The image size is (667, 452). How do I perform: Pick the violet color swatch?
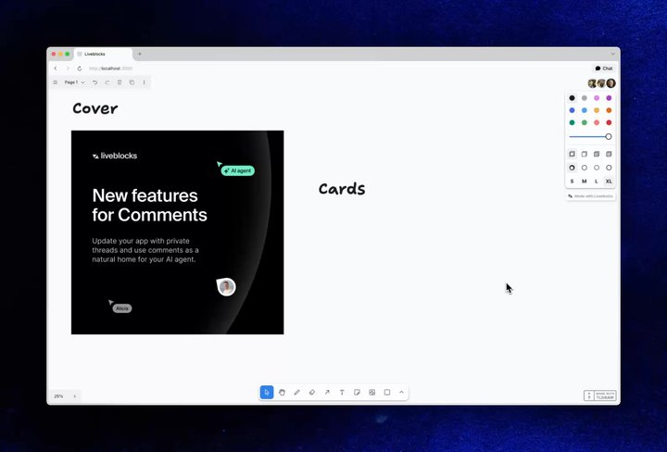click(610, 98)
